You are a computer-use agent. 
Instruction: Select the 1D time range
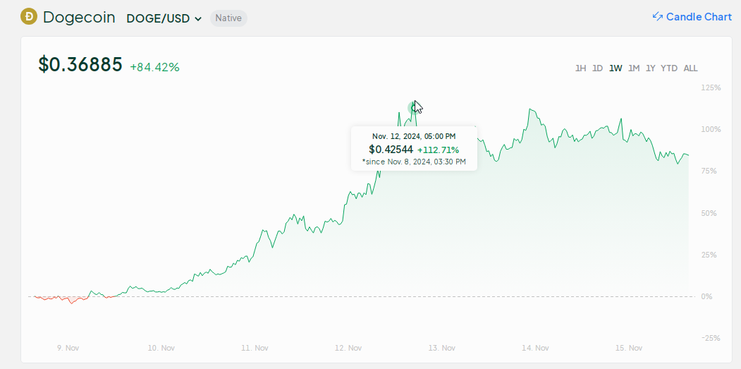[597, 68]
